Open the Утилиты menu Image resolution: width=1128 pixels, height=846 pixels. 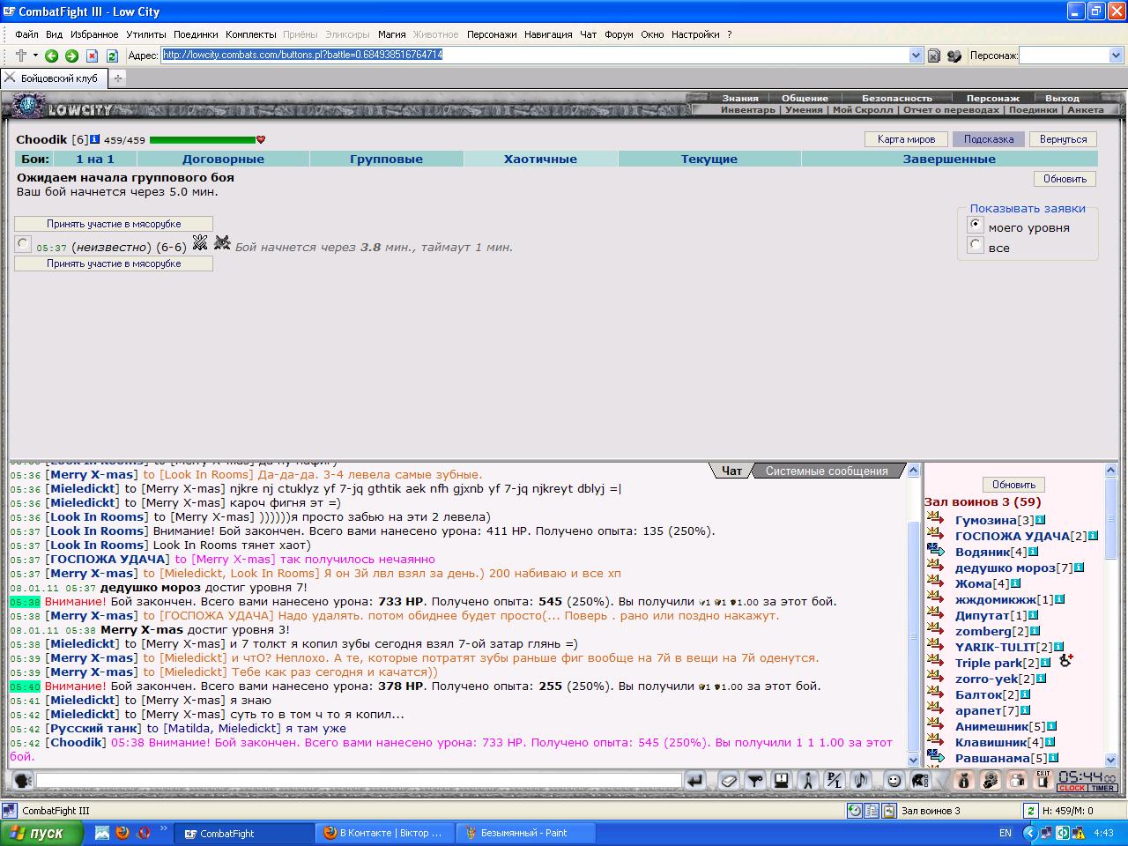point(145,34)
